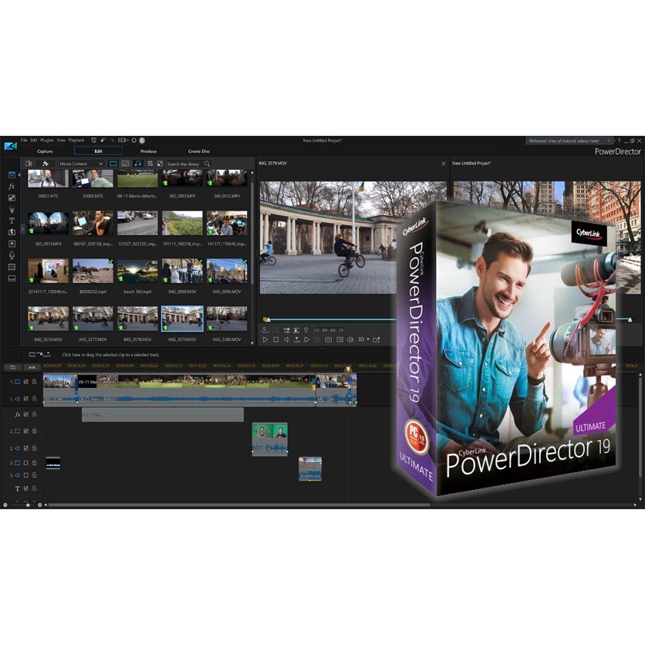Open the Plugins menu
This screenshot has height=645, width=645.
46,140
